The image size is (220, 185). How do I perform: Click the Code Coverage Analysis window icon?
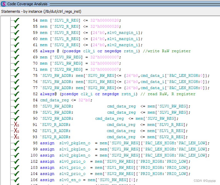click(x=3, y=4)
